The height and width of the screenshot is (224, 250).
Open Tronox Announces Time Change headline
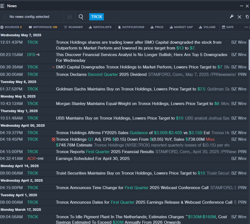pos(132,188)
